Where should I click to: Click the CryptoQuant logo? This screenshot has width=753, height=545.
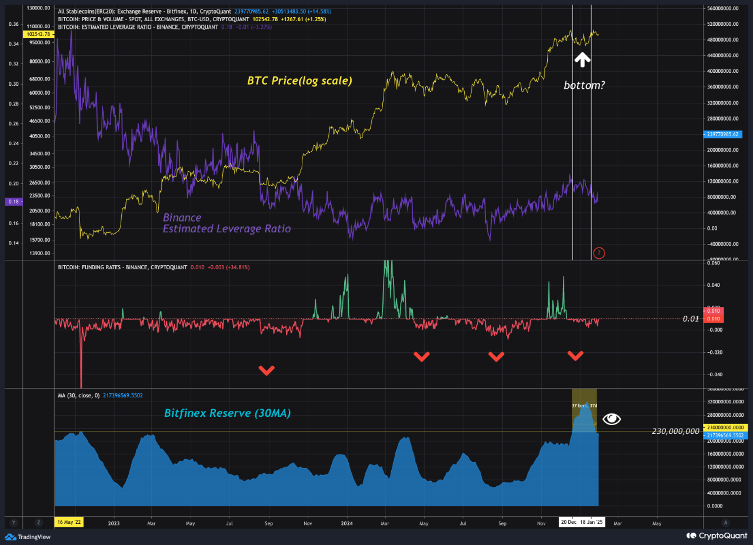[718, 536]
